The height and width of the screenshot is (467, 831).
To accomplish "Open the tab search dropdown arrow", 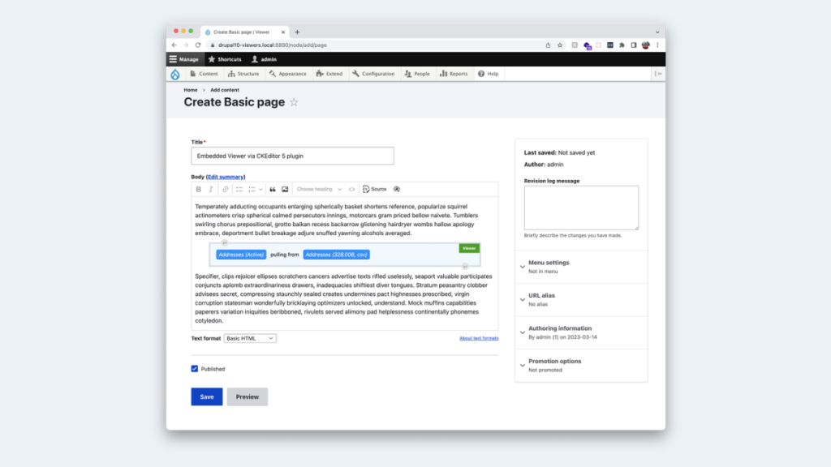I will (657, 32).
